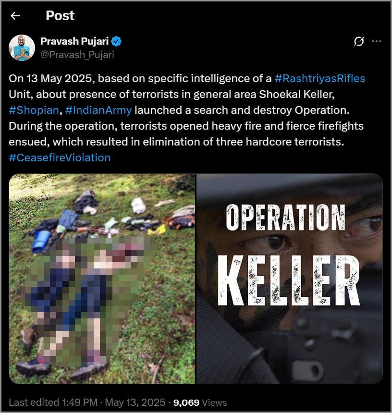Click the blue verified badge
392x413 pixels.
116,41
